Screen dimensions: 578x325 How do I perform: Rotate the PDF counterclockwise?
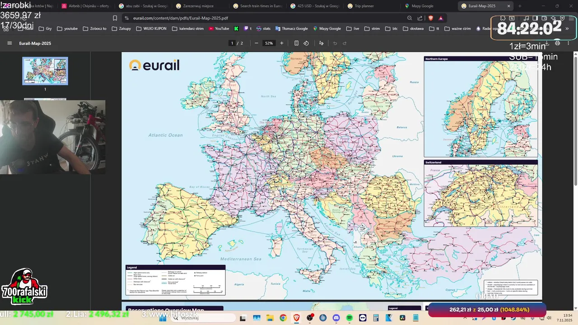(306, 43)
